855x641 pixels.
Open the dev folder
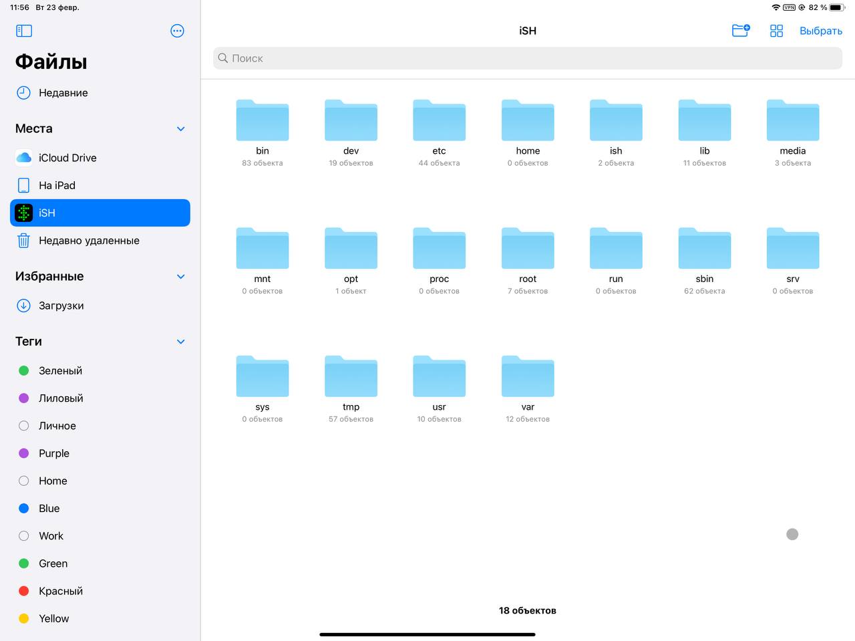pyautogui.click(x=351, y=120)
